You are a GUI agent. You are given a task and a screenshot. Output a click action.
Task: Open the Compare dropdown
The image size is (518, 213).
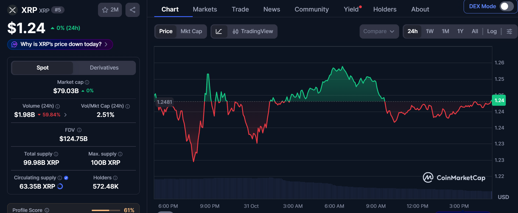379,31
